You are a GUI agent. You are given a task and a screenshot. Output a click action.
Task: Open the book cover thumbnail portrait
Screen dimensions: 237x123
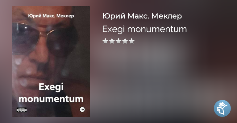[51, 61]
